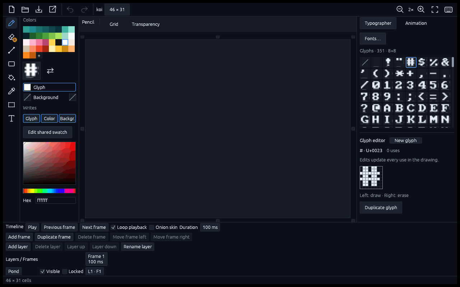Toggle Backgr. writes button
This screenshot has height=287, width=460.
(x=67, y=118)
